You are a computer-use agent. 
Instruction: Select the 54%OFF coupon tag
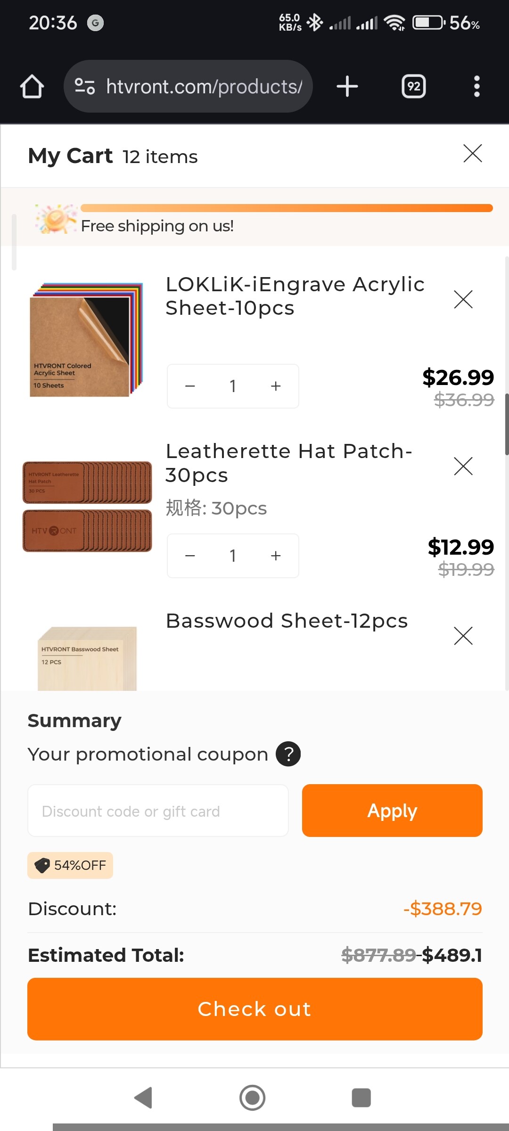tap(70, 865)
